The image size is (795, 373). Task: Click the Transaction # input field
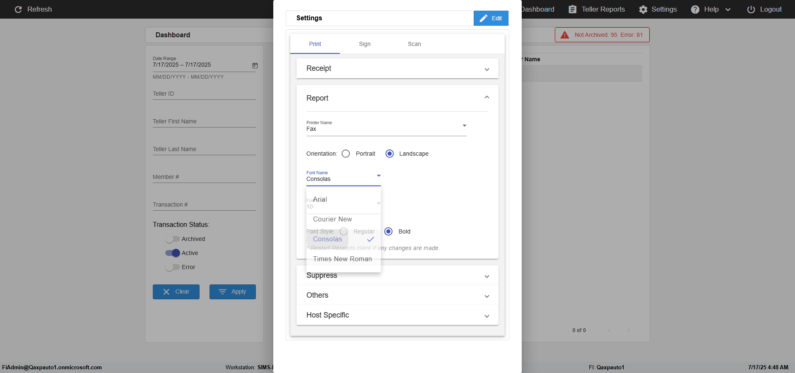pos(204,205)
